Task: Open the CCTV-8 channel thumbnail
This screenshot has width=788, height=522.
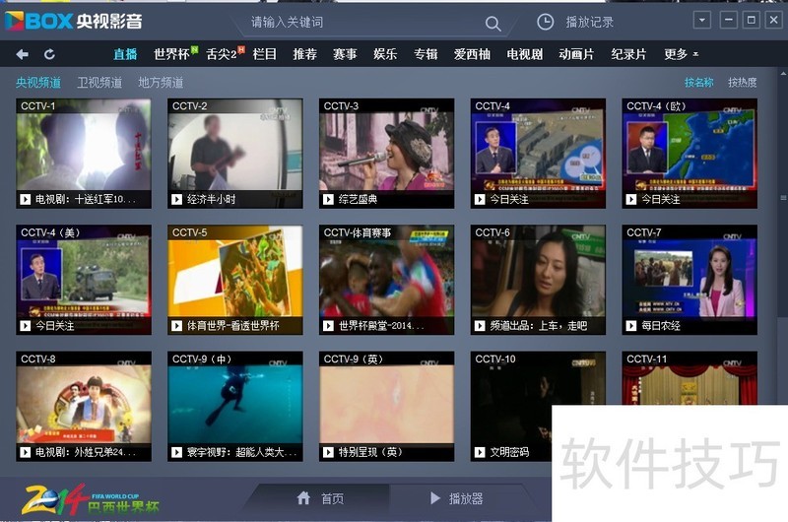Action: (84, 406)
